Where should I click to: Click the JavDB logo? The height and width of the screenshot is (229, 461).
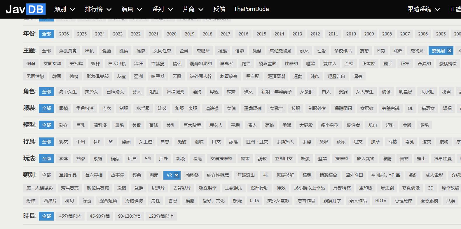[x=26, y=9]
